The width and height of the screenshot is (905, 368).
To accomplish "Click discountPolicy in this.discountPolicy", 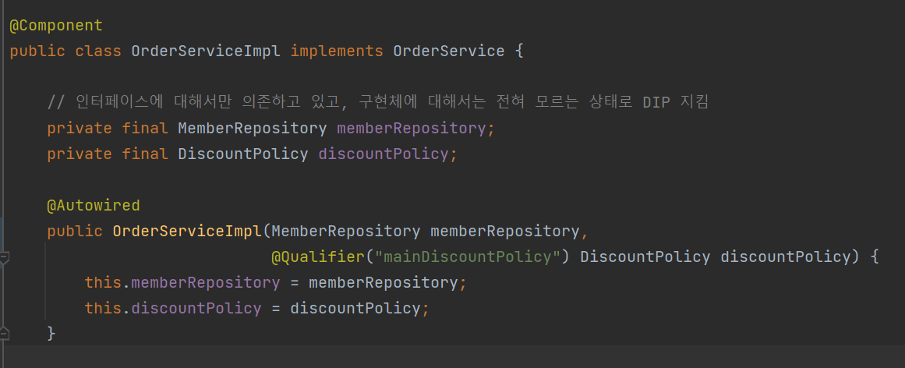I will pyautogui.click(x=196, y=309).
